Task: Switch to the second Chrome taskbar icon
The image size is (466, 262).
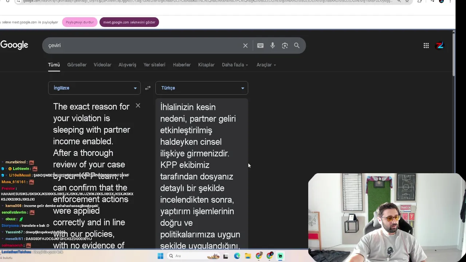Action: [x=270, y=256]
